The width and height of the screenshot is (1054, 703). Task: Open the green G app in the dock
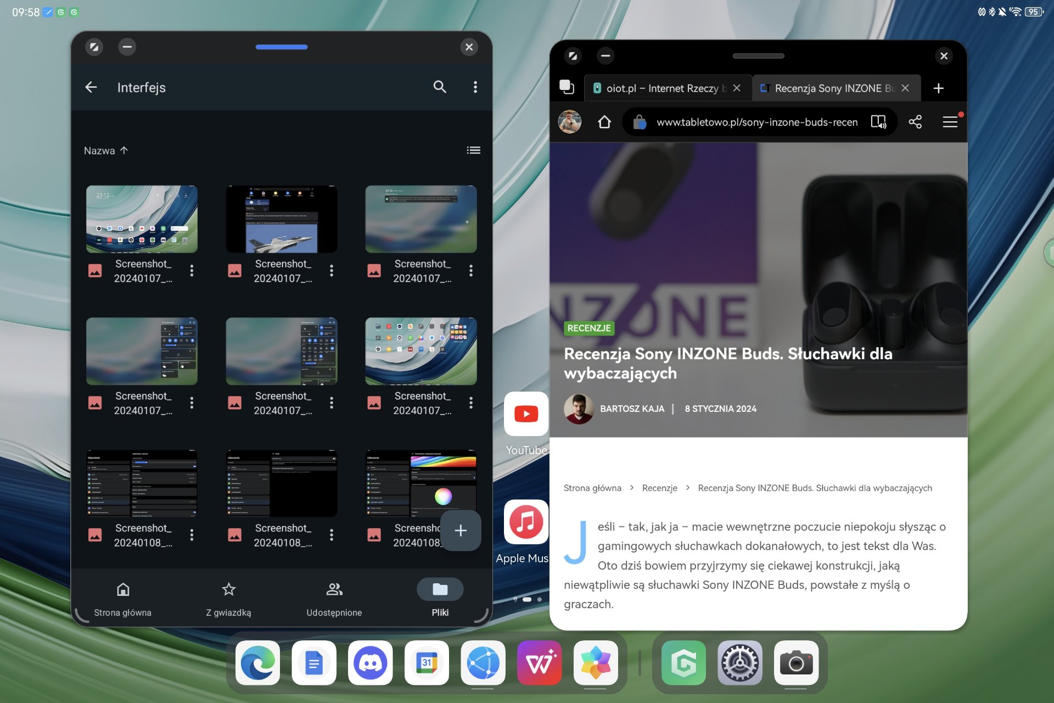click(x=683, y=663)
